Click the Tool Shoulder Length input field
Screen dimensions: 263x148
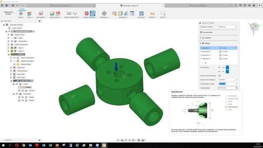pyautogui.click(x=228, y=84)
